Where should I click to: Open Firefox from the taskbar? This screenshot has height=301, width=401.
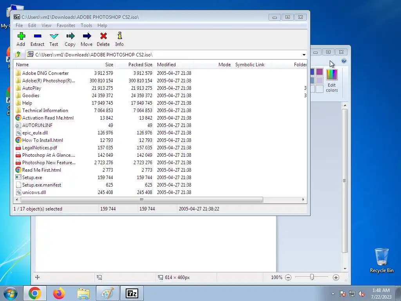(59, 293)
